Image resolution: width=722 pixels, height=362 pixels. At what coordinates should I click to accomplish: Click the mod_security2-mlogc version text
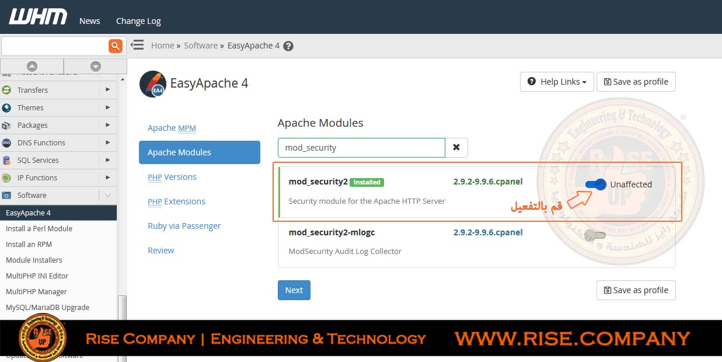click(488, 232)
